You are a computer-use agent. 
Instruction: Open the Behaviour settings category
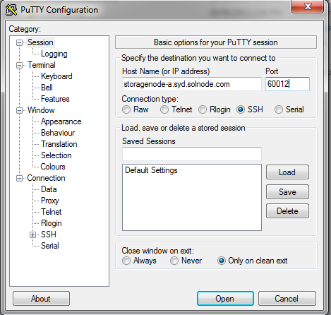click(x=58, y=133)
